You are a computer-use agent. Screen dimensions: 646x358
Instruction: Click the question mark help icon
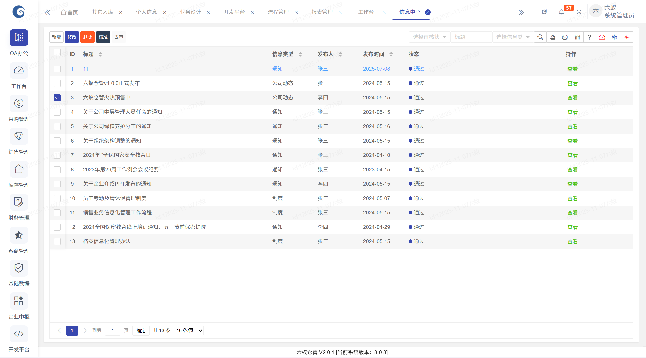(589, 37)
